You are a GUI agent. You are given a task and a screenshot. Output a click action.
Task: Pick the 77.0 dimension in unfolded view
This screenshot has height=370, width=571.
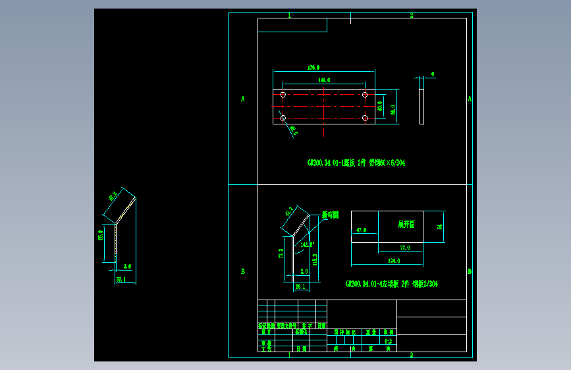tap(405, 248)
